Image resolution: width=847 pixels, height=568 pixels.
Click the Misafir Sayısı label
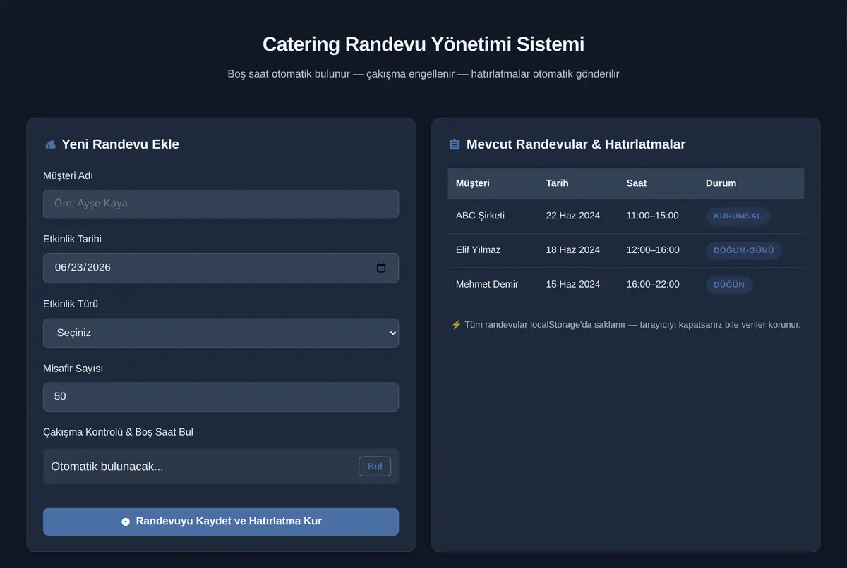click(x=73, y=369)
